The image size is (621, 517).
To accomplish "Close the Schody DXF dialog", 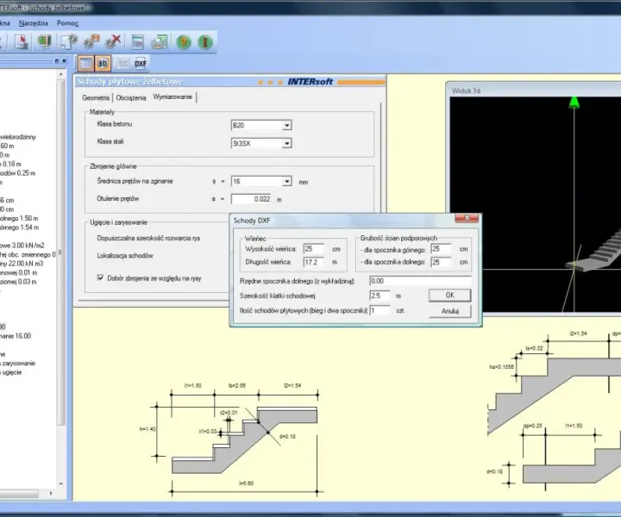I will coord(467,218).
